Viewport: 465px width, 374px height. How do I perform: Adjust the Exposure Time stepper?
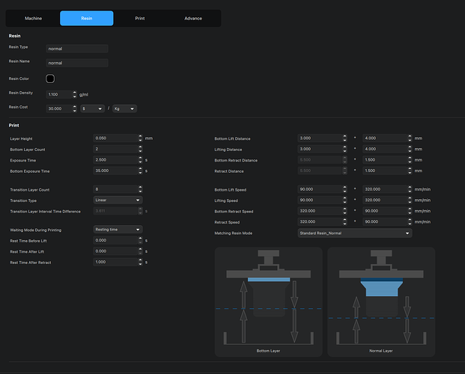point(140,160)
